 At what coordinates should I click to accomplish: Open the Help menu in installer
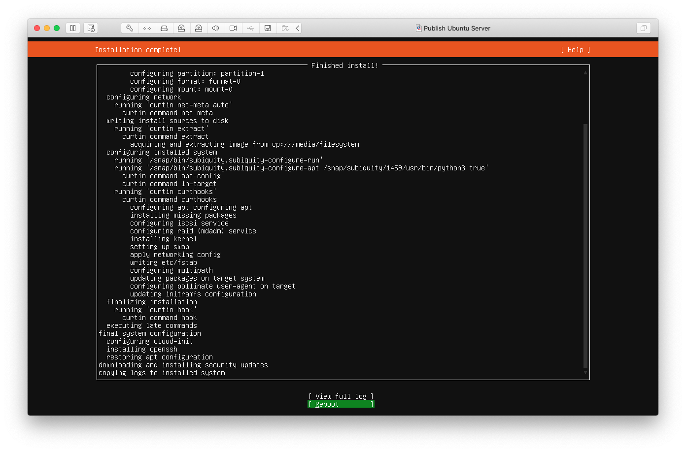[575, 50]
